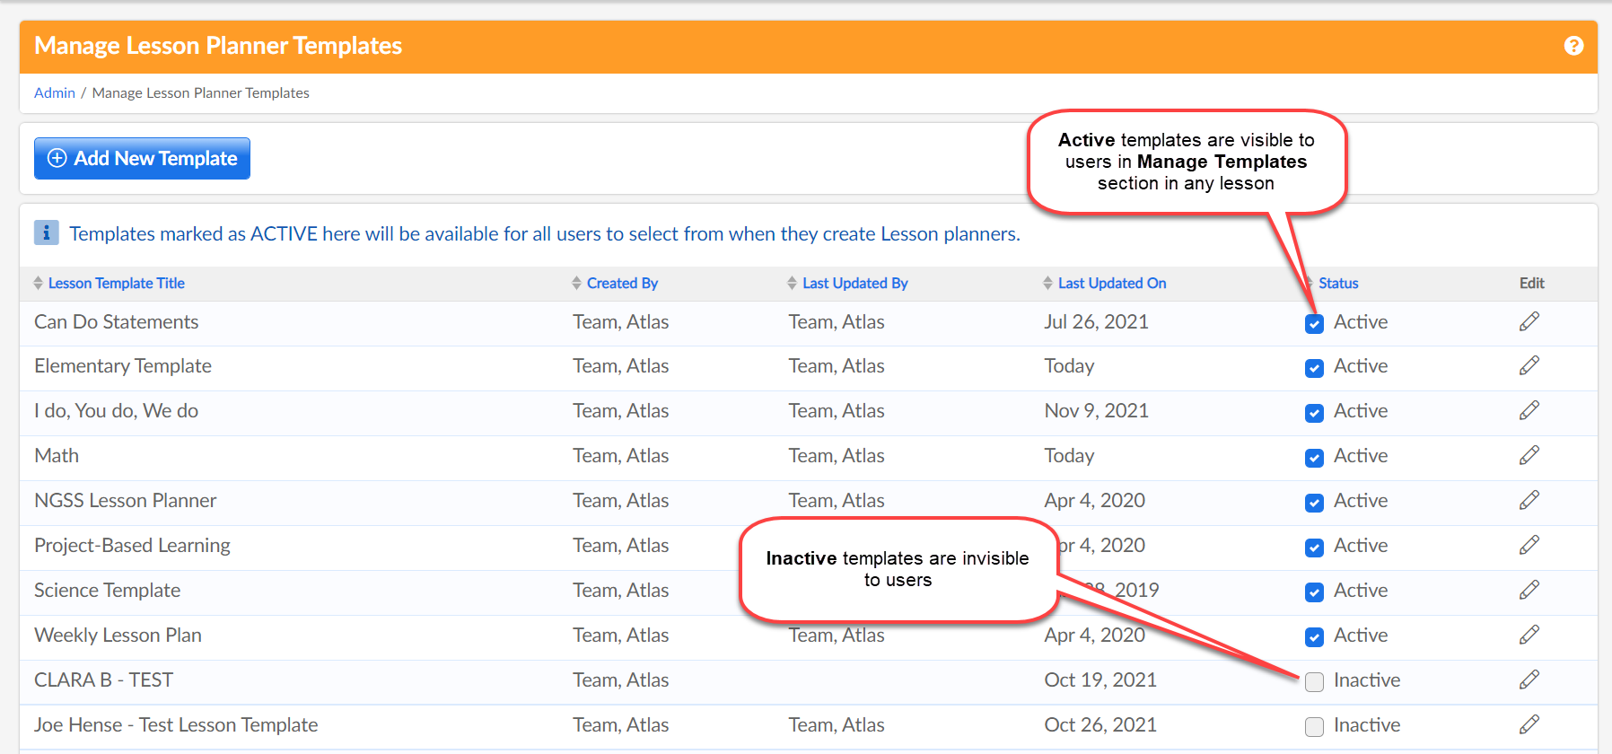
Task: Click Joe Hense - Test Lesson Template title
Action: [176, 725]
